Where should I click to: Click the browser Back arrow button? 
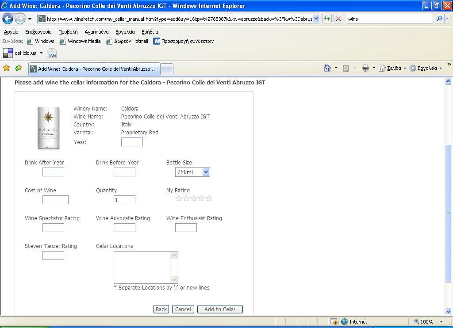pos(8,19)
